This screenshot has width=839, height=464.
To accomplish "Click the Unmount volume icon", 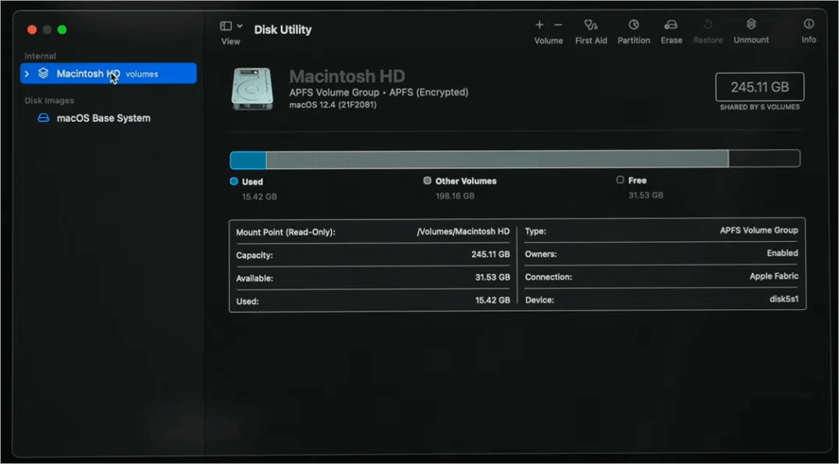I will [x=751, y=25].
